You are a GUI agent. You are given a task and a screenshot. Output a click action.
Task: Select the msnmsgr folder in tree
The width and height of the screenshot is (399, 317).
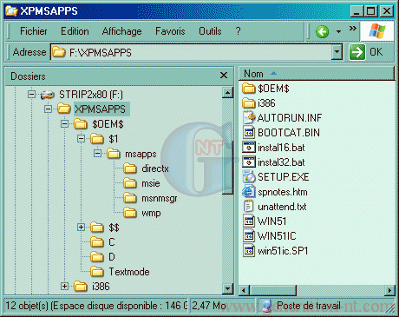tap(159, 198)
